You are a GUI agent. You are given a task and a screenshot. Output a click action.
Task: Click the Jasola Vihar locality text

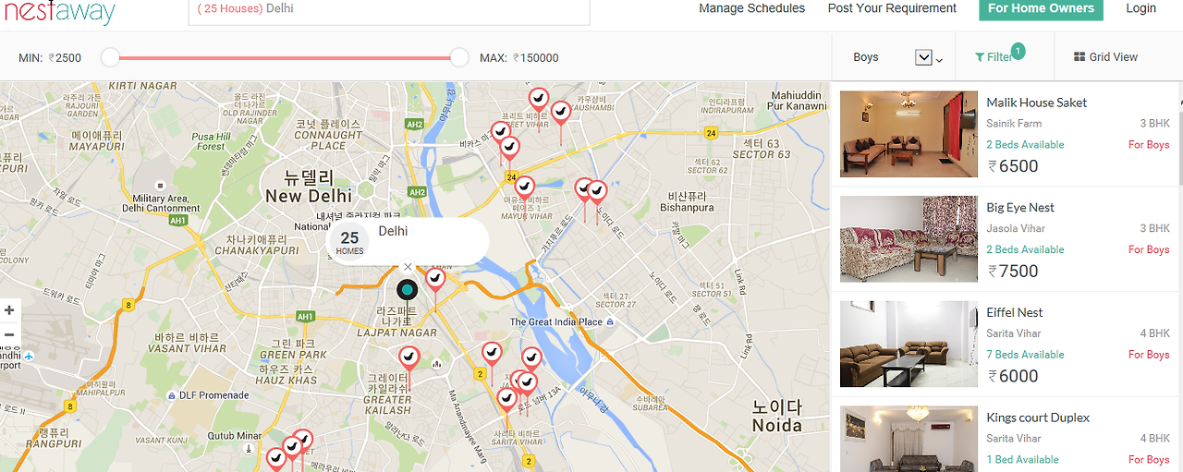(x=1016, y=228)
